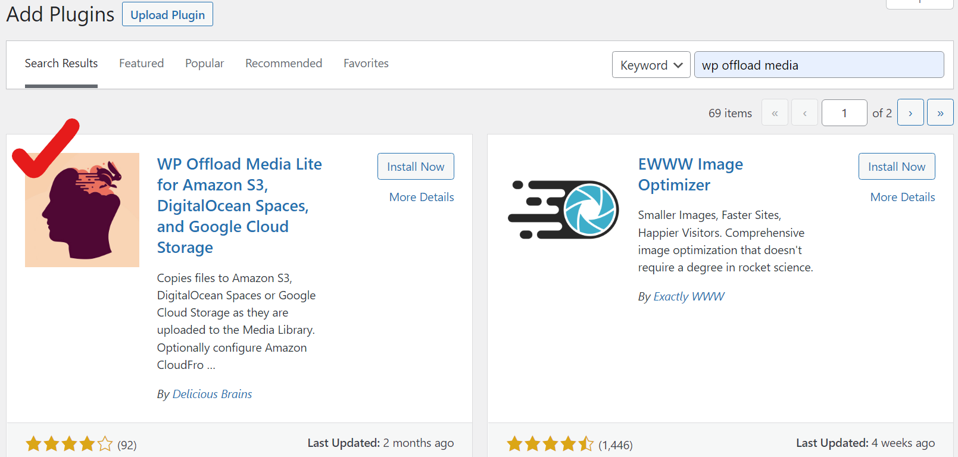Click the 'Copies files to Amazon S3' description

236,321
